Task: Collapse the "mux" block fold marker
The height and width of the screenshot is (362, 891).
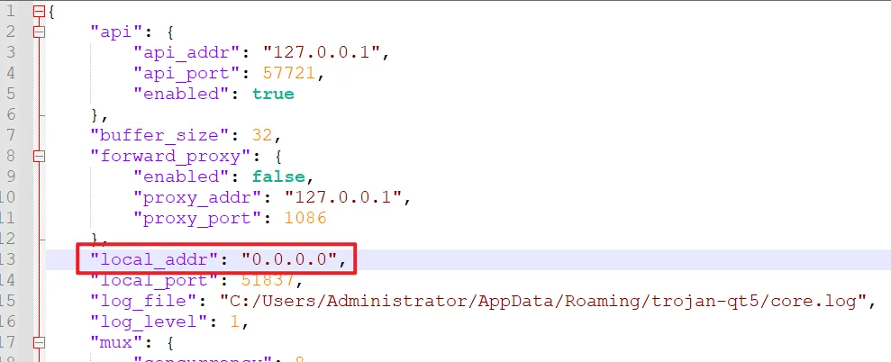Action: (x=38, y=341)
